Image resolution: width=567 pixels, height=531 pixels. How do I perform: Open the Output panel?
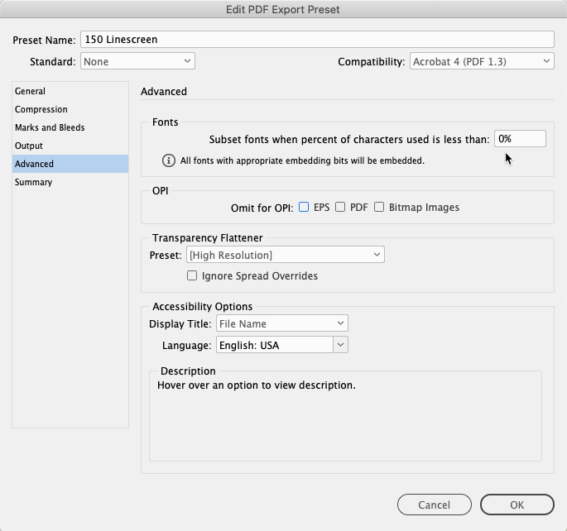coord(70,146)
